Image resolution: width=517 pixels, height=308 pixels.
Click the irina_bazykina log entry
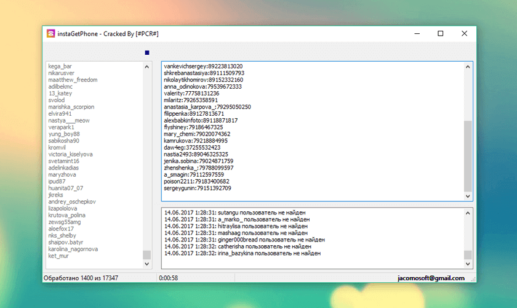pos(242,253)
